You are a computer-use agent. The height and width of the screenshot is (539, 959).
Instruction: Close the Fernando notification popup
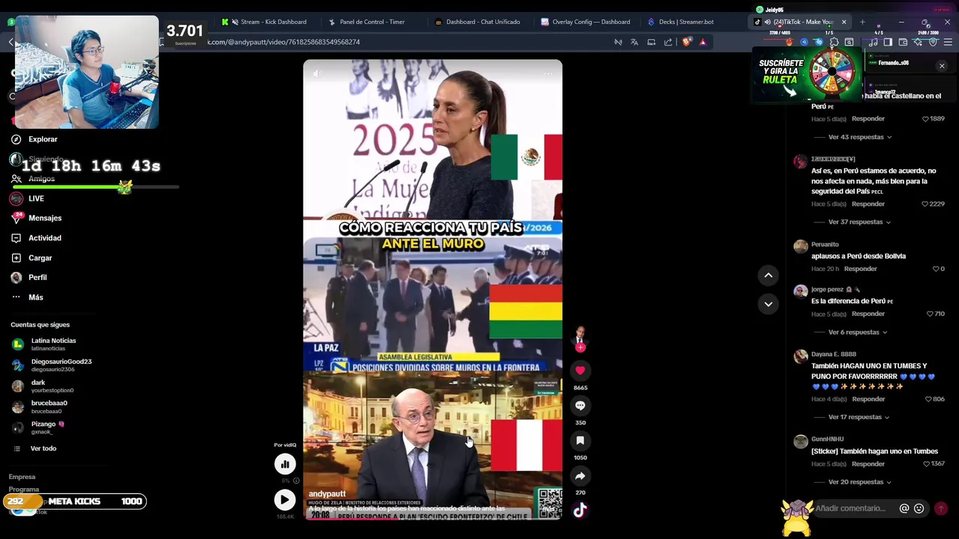coord(942,66)
